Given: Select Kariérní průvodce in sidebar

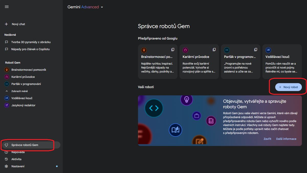Looking at the screenshot, I should (23, 77).
